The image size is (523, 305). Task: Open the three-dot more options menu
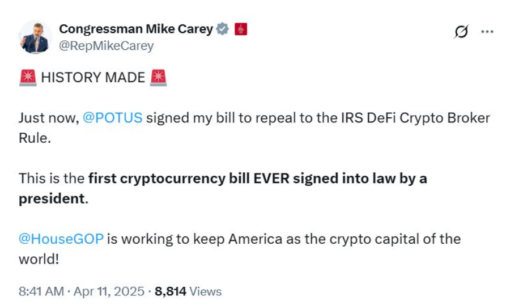[487, 32]
